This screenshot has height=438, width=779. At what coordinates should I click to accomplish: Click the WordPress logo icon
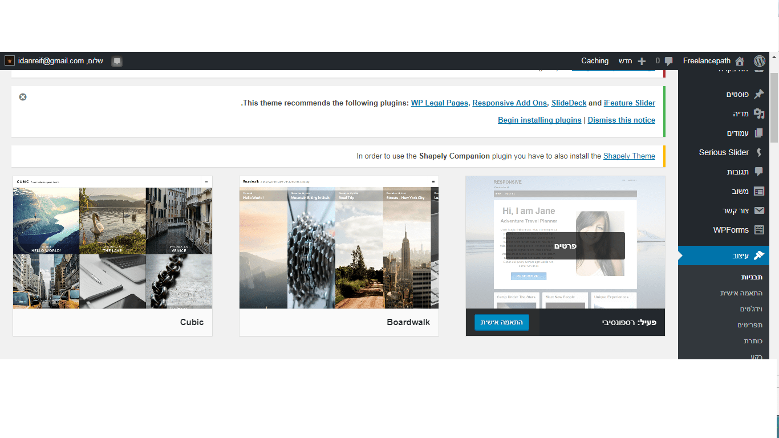[x=759, y=61]
